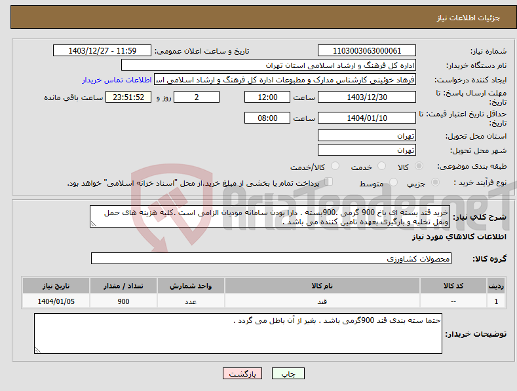This screenshot has height=391, width=517.
Task: Select the خدمت radio button
Action: [381, 166]
